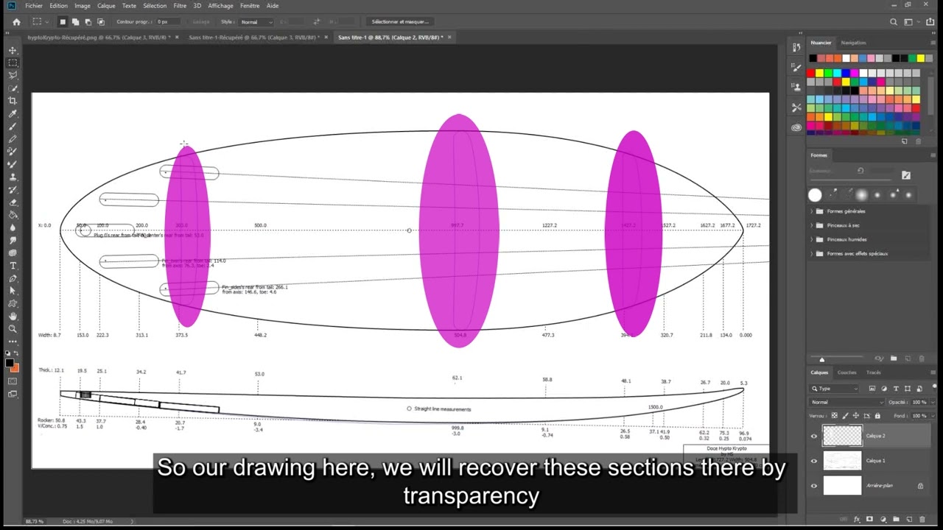The height and width of the screenshot is (530, 943).
Task: Select the Eyedropper tool
Action: (x=13, y=114)
